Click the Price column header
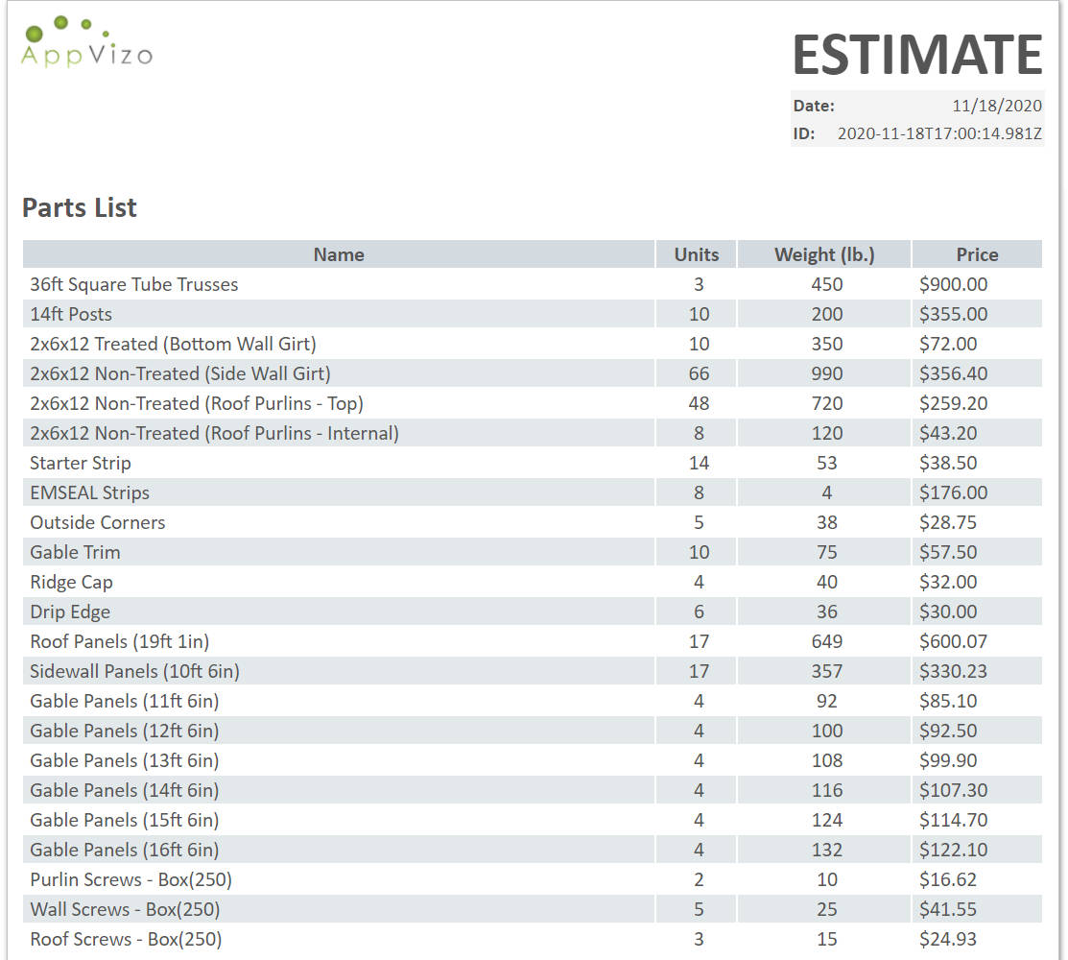Screen dimensions: 1068x960 pos(977,254)
